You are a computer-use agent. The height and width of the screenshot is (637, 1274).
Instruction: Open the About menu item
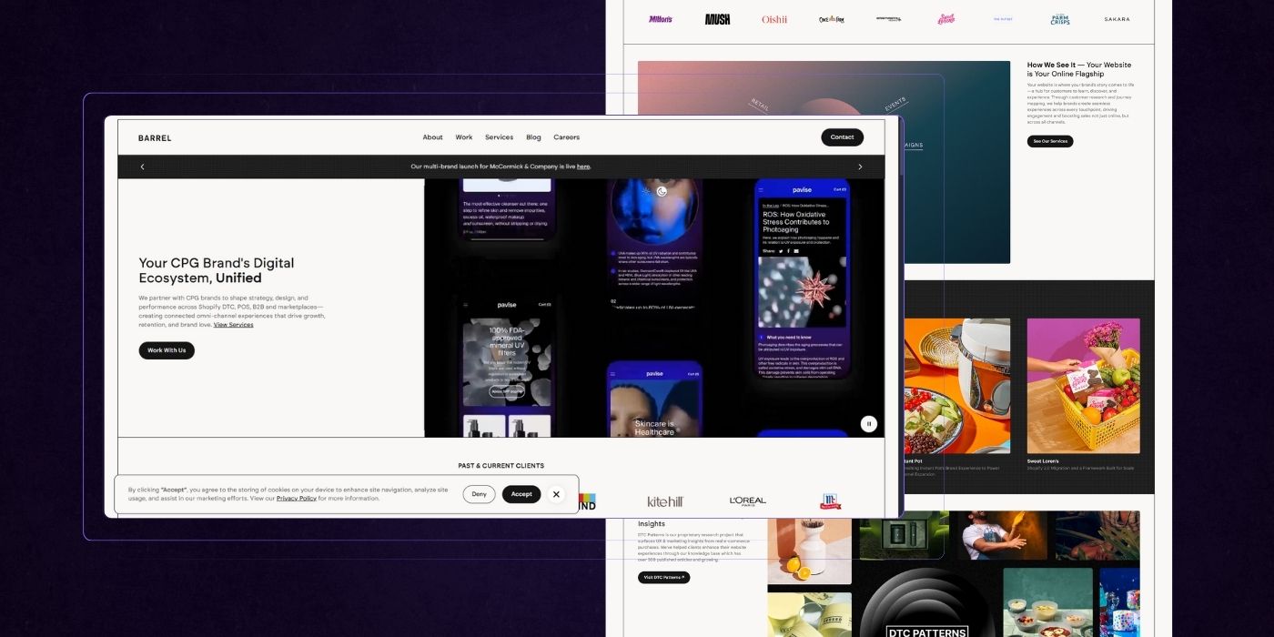pyautogui.click(x=432, y=137)
